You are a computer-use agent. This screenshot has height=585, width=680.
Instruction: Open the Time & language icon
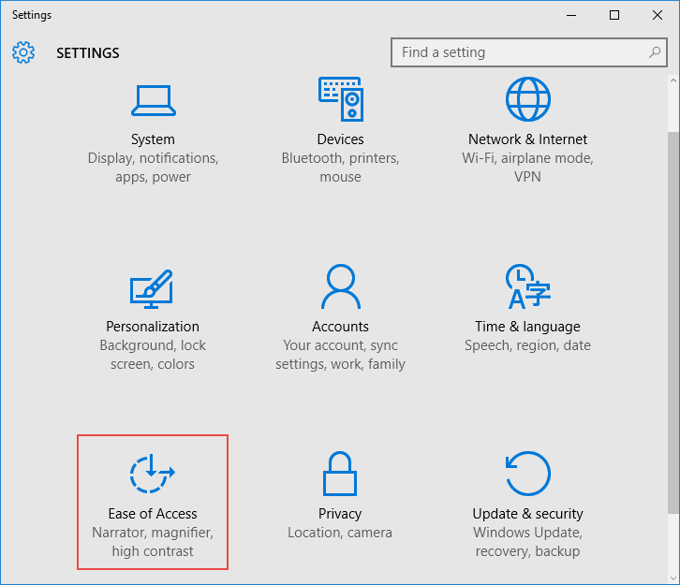click(x=527, y=286)
